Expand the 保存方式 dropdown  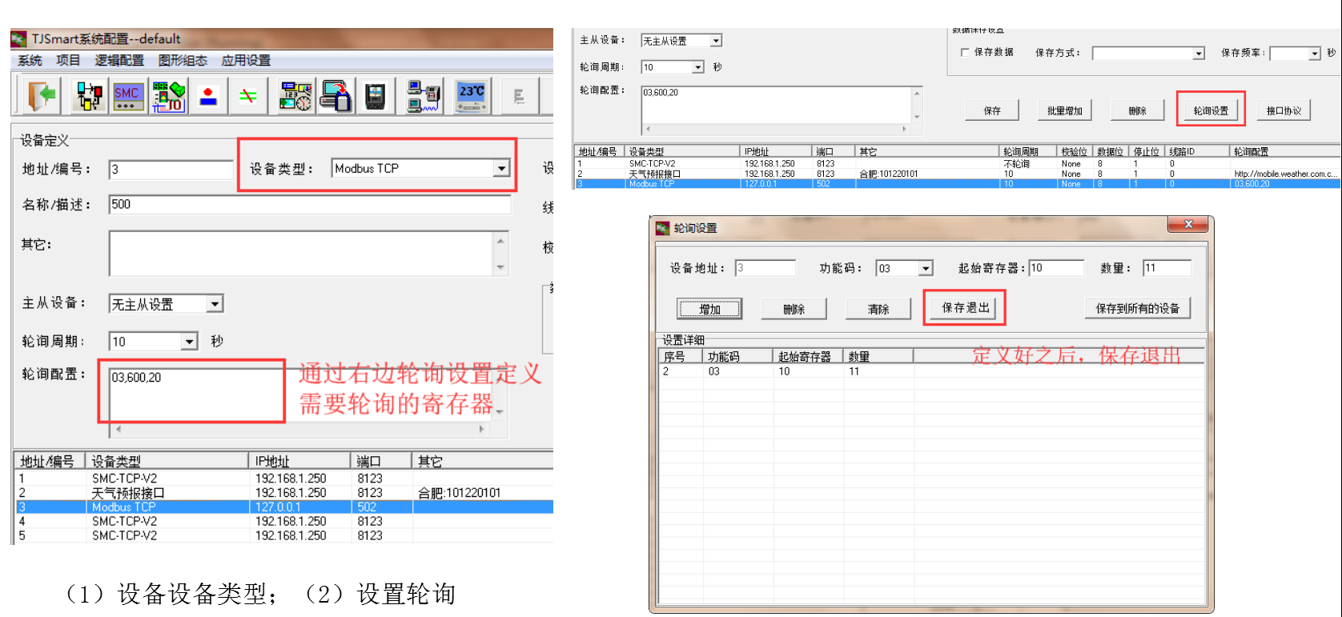coord(1199,54)
